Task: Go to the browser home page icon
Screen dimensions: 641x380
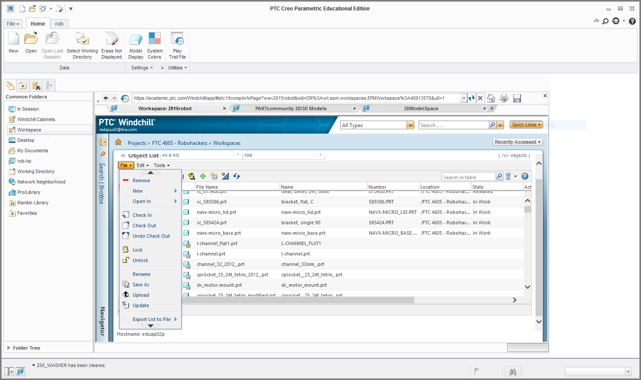Action: point(491,98)
